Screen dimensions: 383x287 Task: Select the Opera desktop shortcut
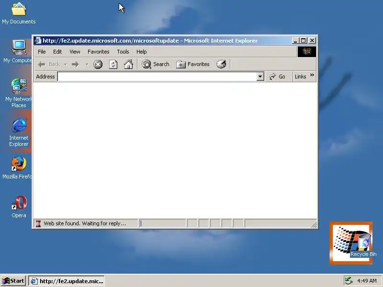[x=19, y=207]
